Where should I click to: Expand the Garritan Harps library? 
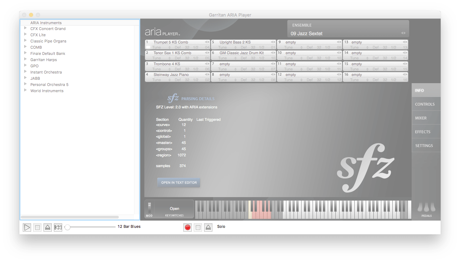(26, 60)
